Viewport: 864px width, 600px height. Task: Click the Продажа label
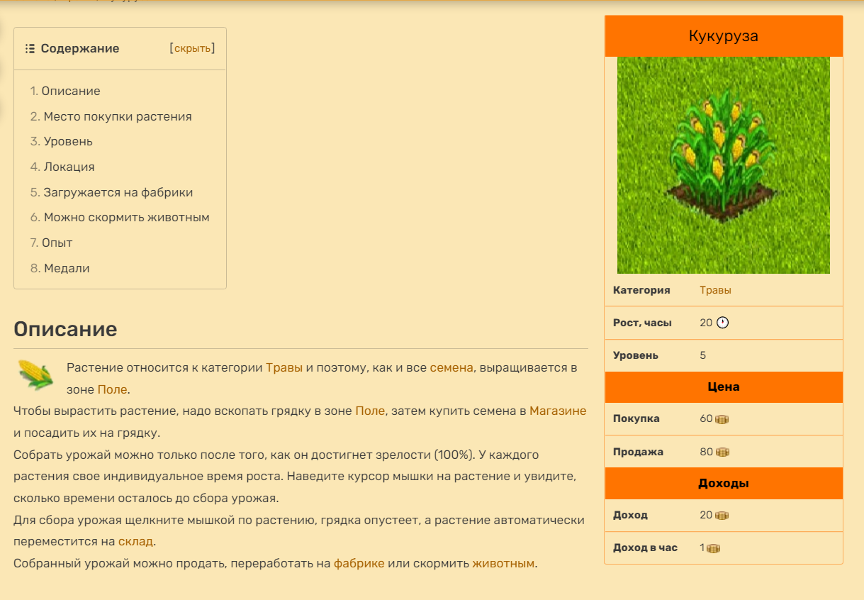click(x=638, y=452)
